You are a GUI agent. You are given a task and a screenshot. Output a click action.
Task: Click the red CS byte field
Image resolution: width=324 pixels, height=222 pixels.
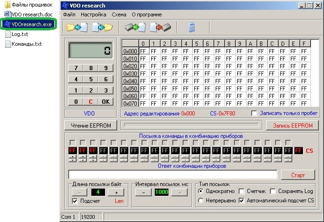tap(298, 150)
